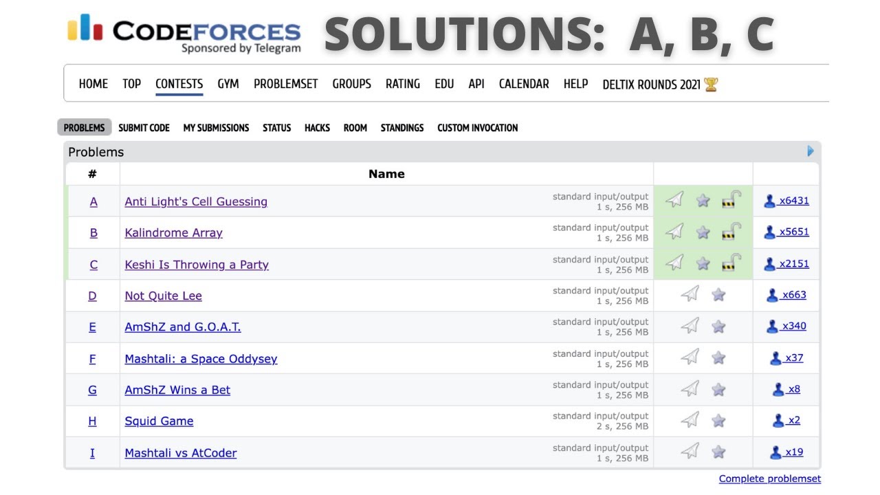Star the Kalindrome Array problem
This screenshot has height=495, width=880.
703,232
